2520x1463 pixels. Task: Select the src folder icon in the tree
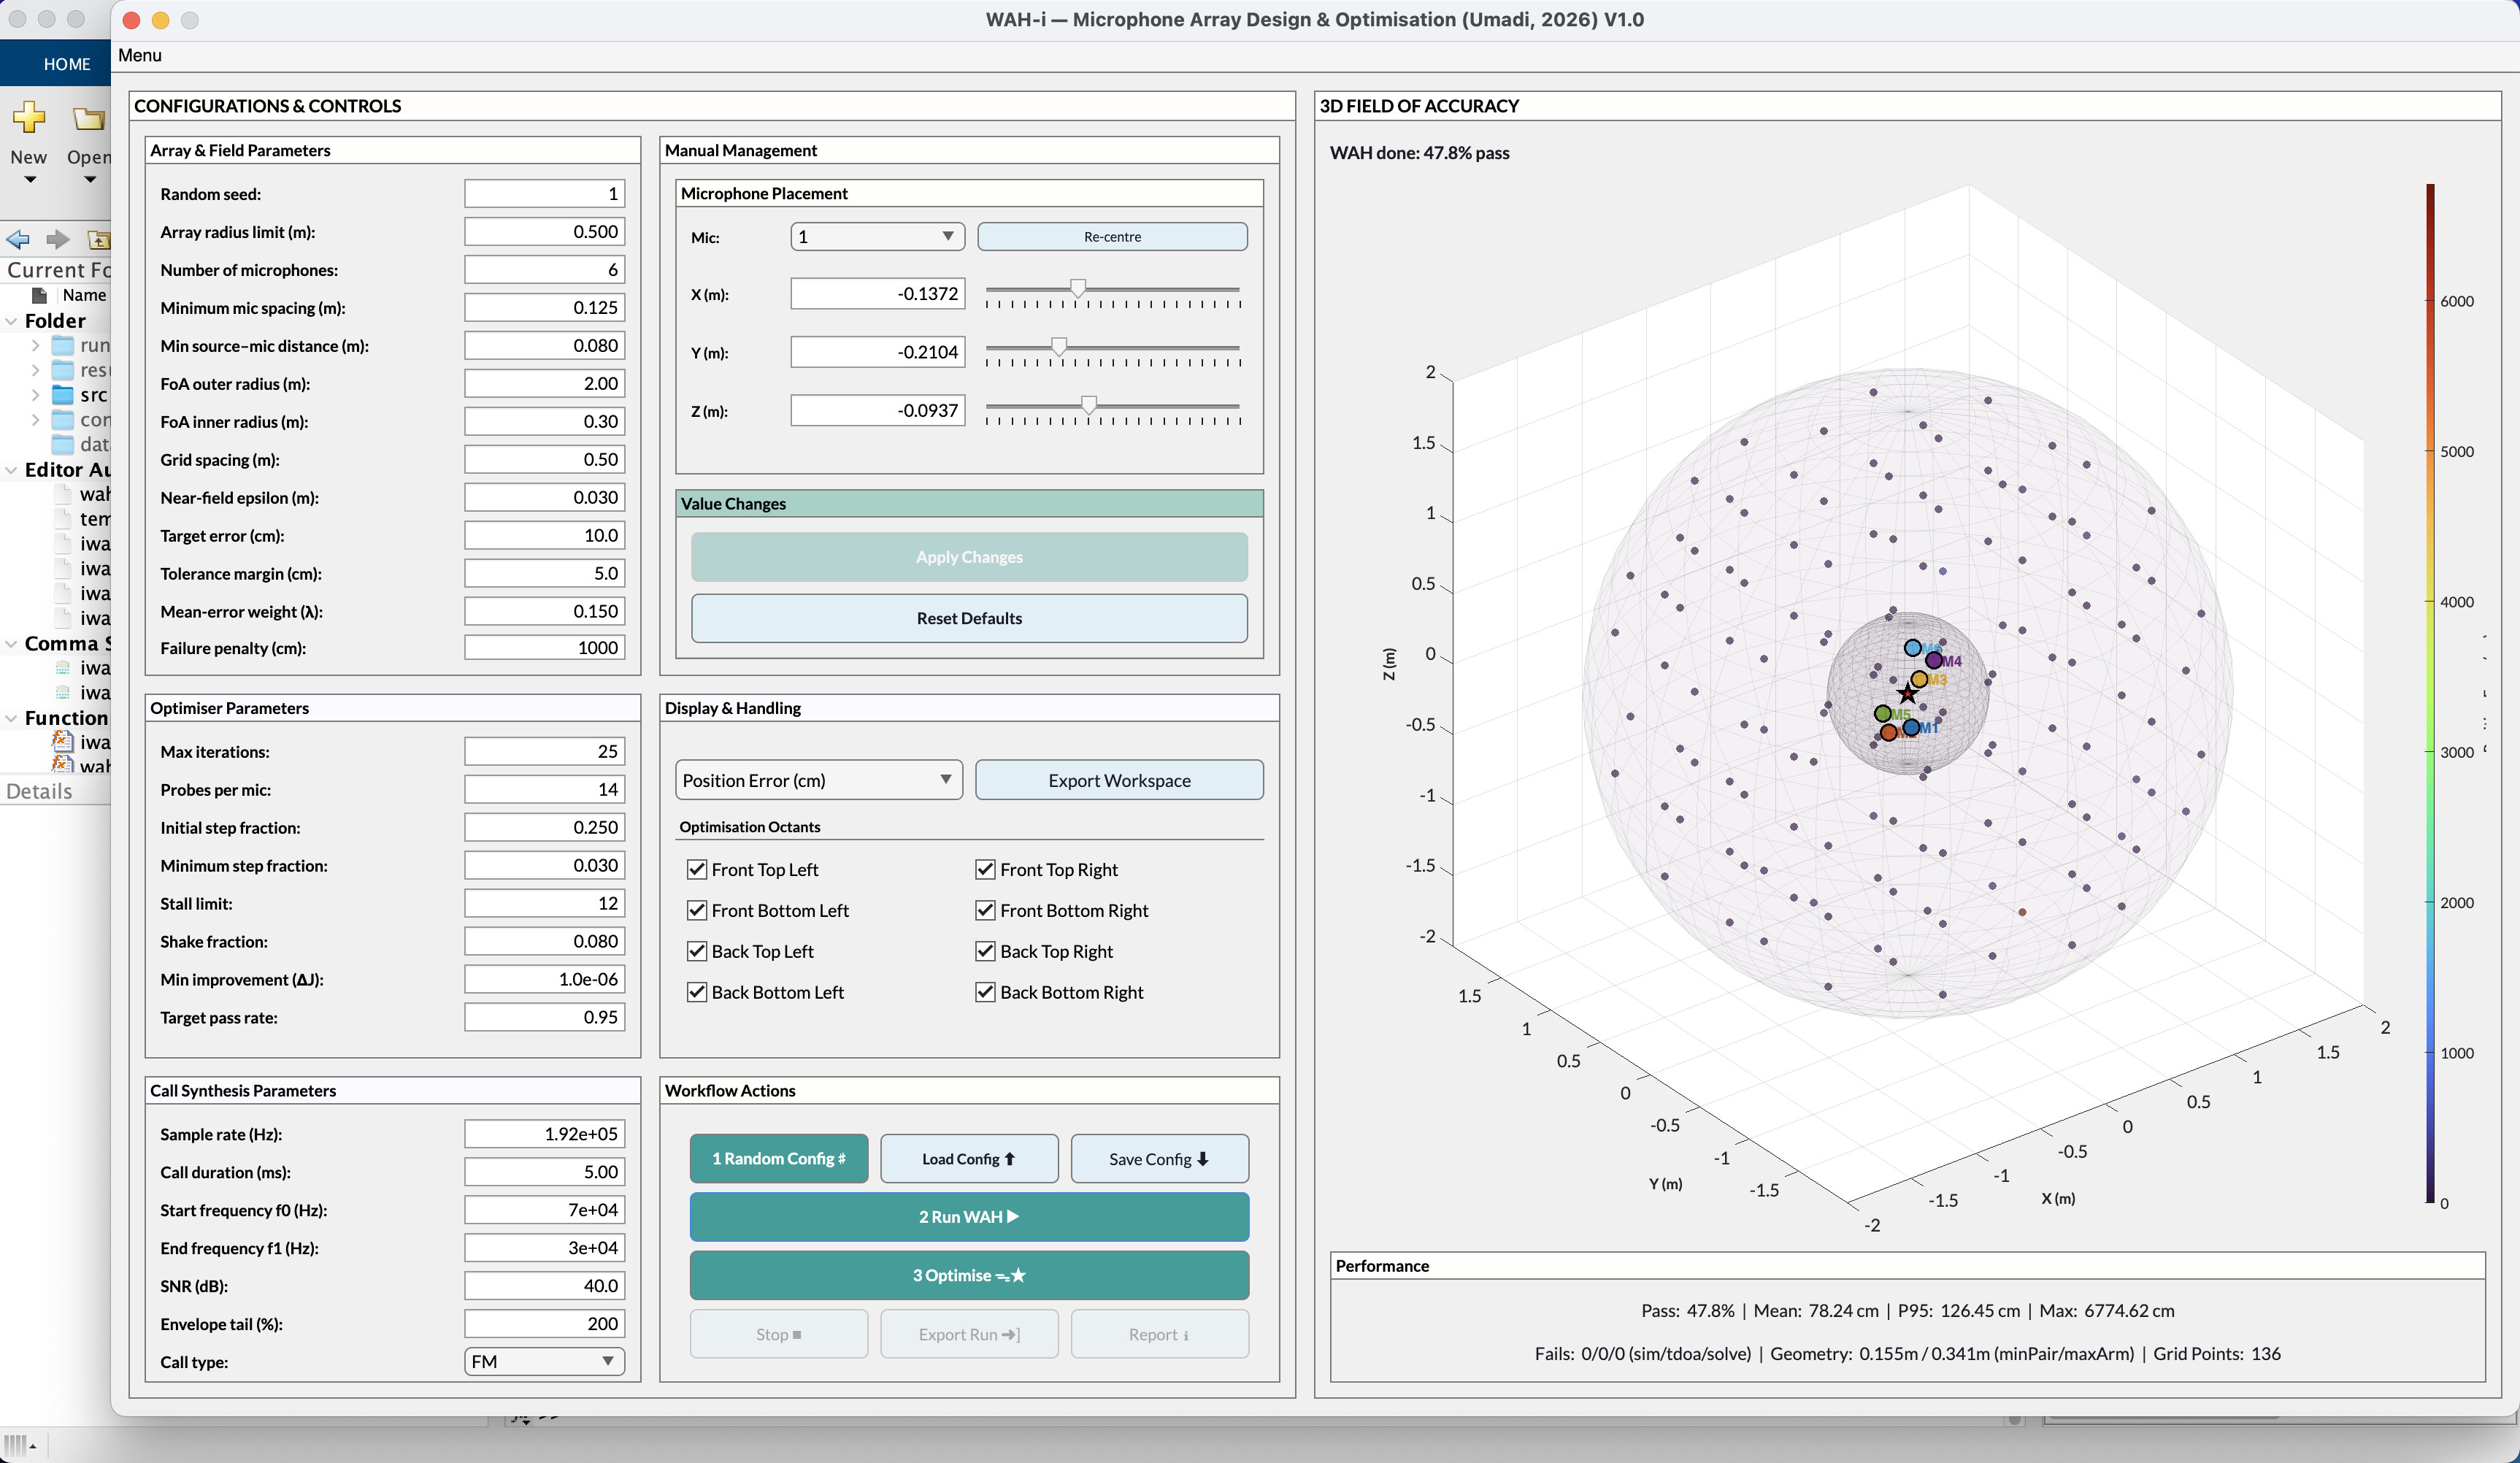(x=63, y=394)
